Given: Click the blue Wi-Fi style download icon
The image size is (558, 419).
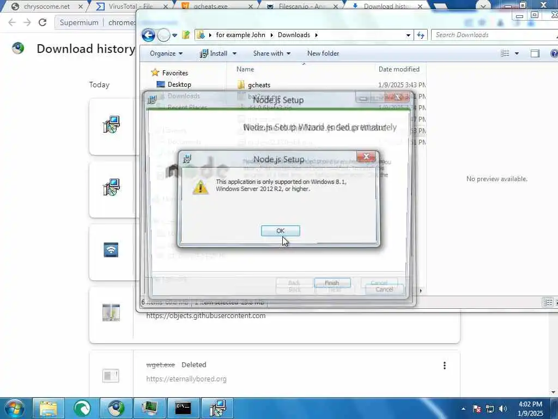Looking at the screenshot, I should tap(111, 250).
